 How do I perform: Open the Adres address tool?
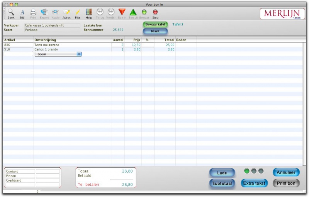(66, 12)
